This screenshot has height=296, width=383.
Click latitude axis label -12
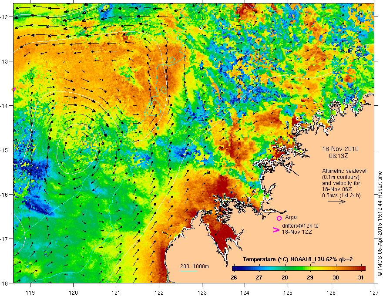point(4,17)
